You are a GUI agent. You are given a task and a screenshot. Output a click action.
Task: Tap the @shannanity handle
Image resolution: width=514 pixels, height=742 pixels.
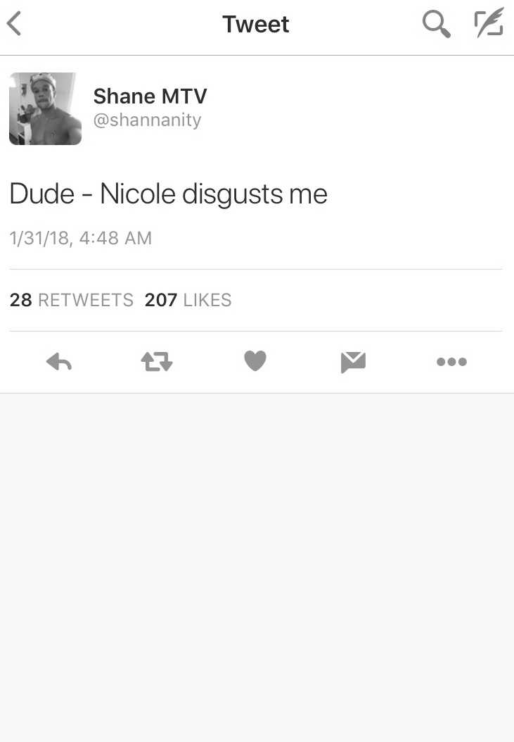click(147, 120)
